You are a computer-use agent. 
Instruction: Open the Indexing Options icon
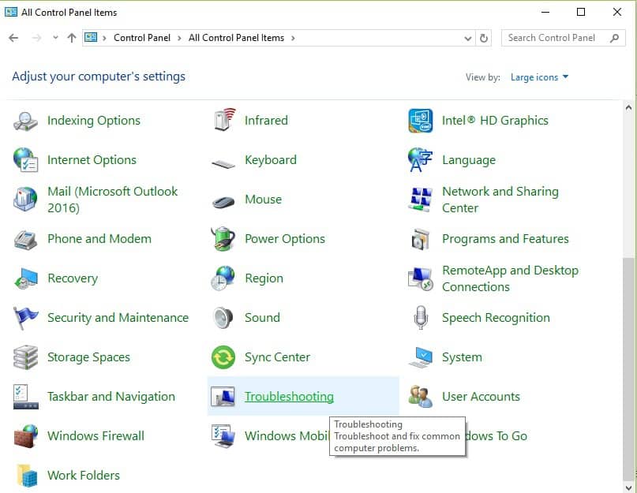tap(25, 121)
